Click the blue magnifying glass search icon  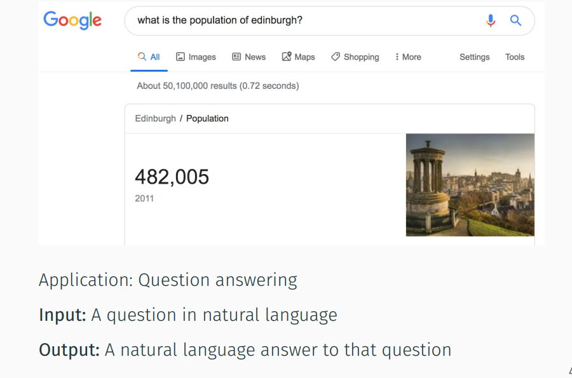(x=515, y=20)
